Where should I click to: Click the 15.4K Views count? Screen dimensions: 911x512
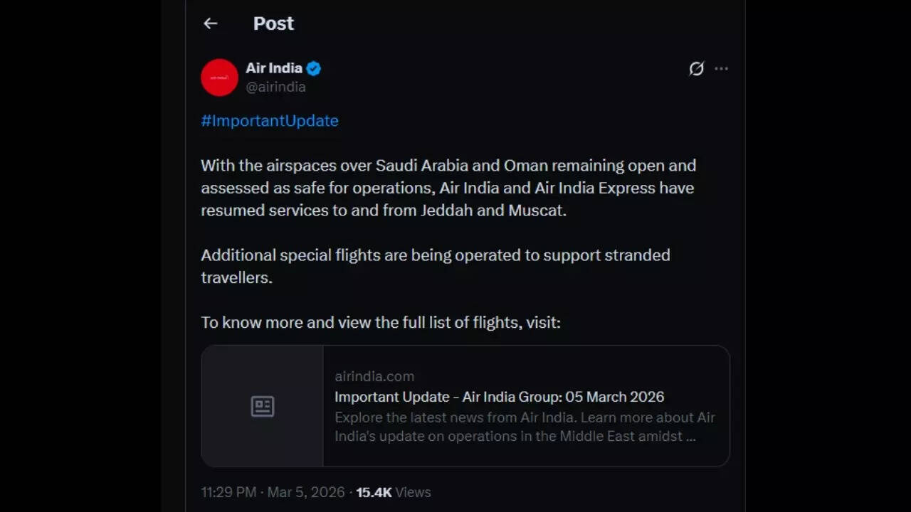pos(393,492)
